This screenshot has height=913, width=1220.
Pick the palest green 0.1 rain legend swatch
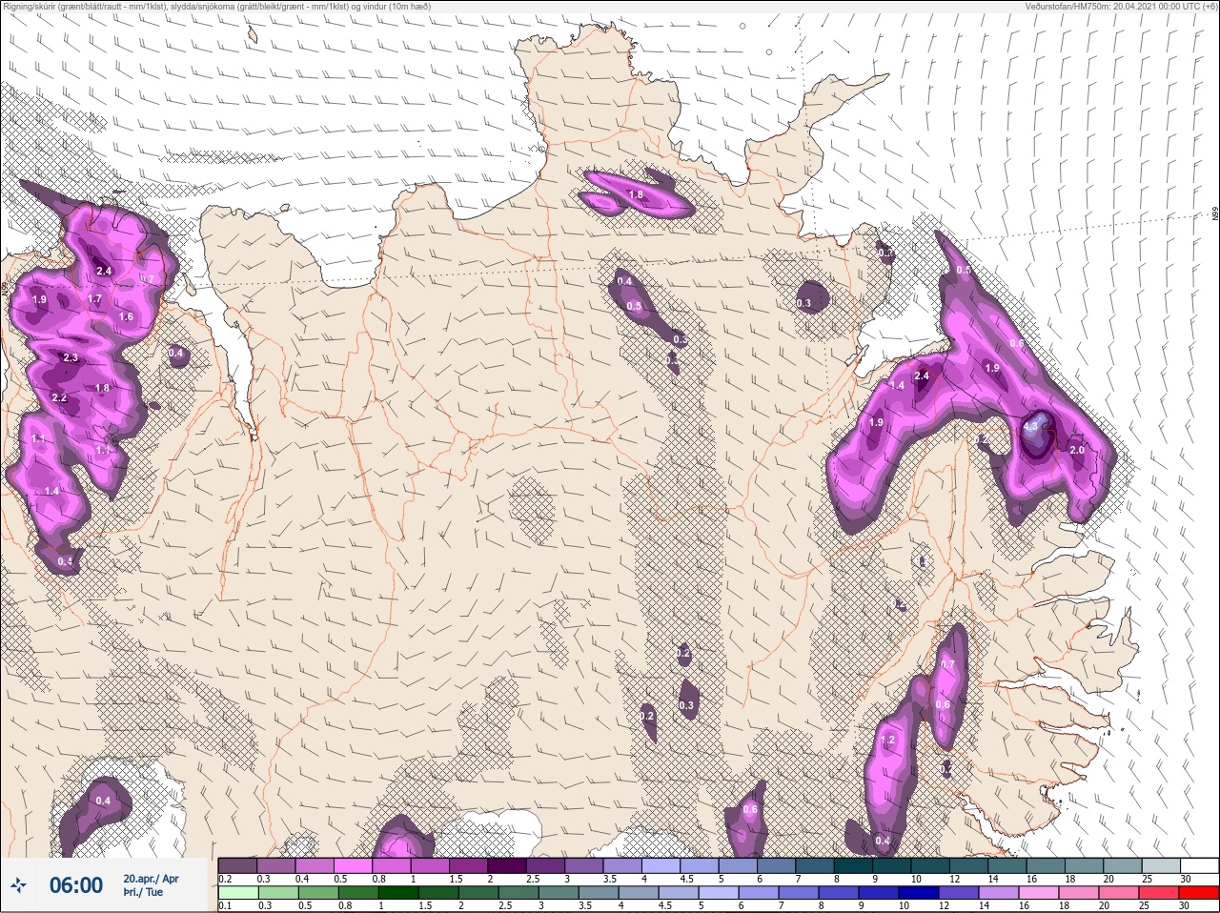pyautogui.click(x=237, y=894)
